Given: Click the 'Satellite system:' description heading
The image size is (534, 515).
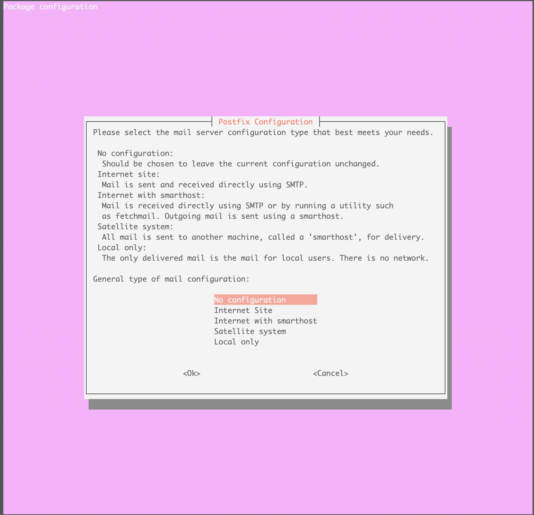Looking at the screenshot, I should tap(136, 227).
